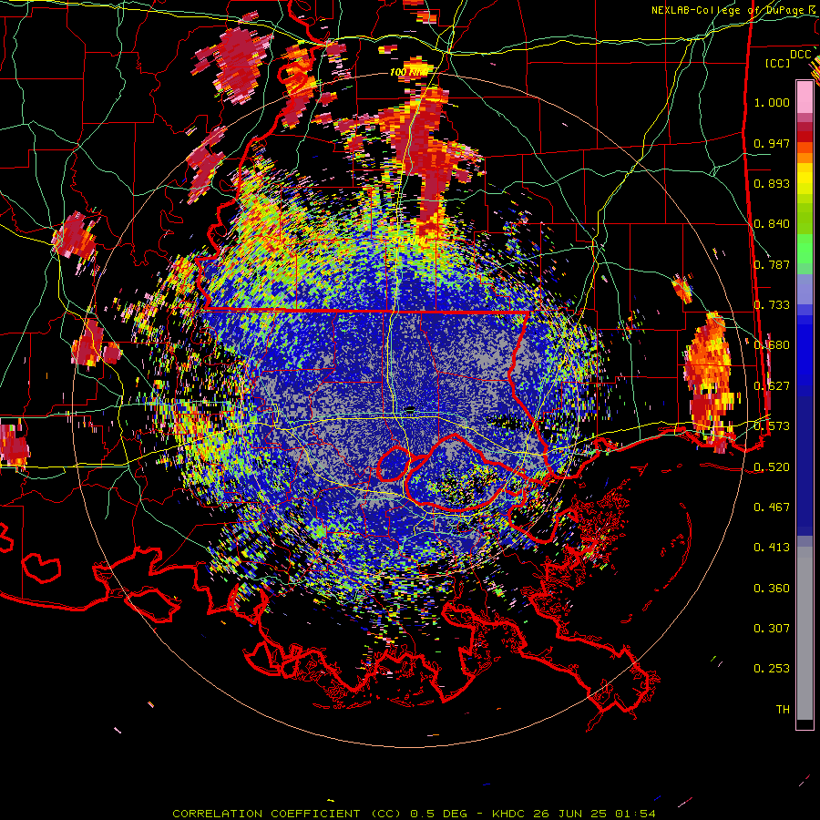Image resolution: width=820 pixels, height=820 pixels.
Task: Select the 0.253 scale value
Action: pyautogui.click(x=772, y=669)
